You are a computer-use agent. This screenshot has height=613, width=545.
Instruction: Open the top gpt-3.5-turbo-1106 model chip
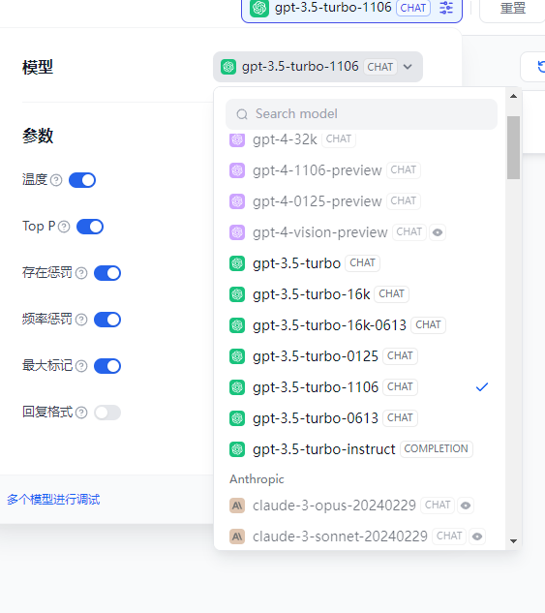[351, 8]
